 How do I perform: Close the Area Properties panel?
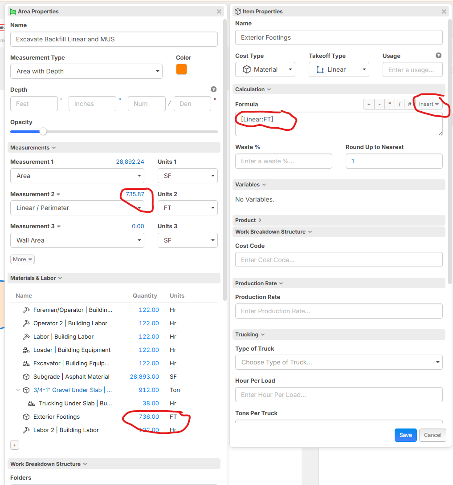pyautogui.click(x=219, y=12)
